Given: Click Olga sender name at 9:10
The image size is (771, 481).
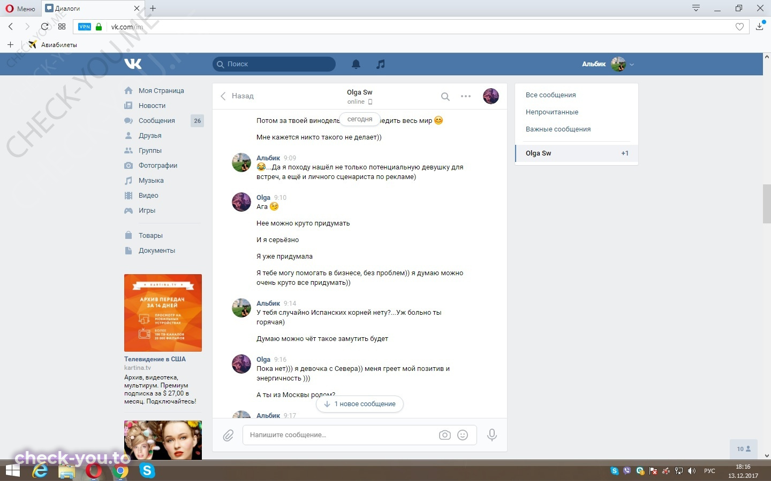Looking at the screenshot, I should [x=263, y=198].
